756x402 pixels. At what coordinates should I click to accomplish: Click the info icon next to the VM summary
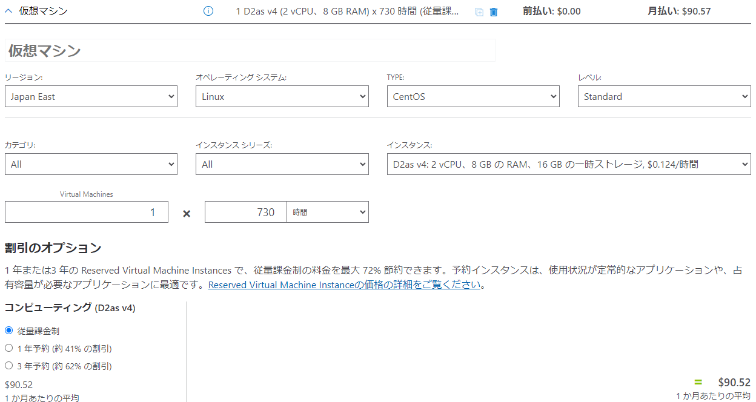click(x=208, y=11)
